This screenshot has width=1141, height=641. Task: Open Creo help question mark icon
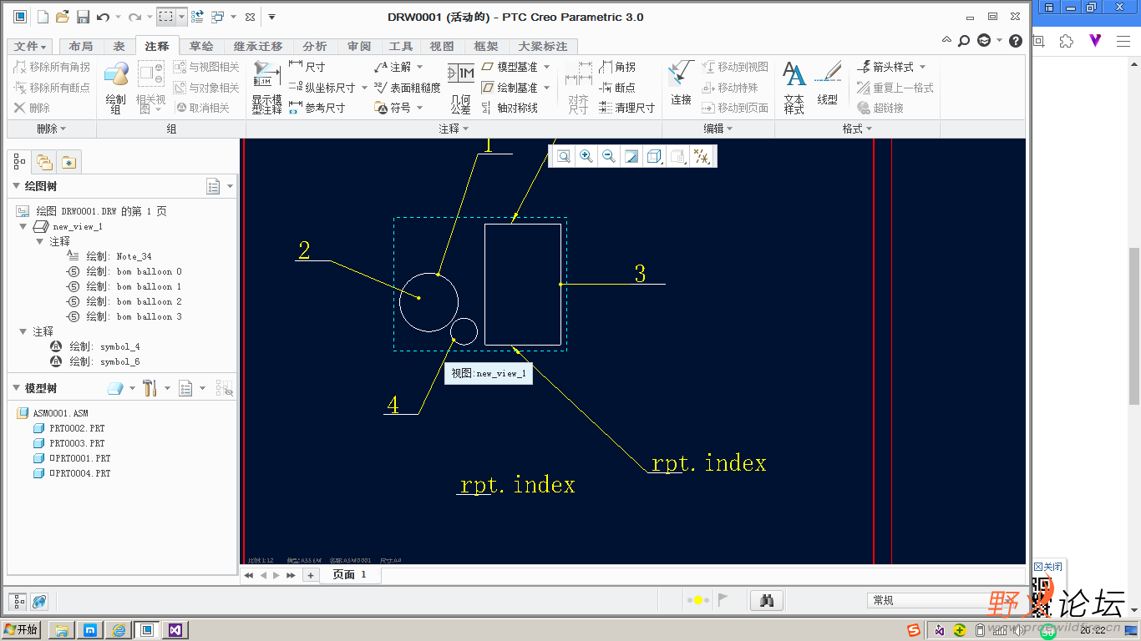click(1016, 40)
